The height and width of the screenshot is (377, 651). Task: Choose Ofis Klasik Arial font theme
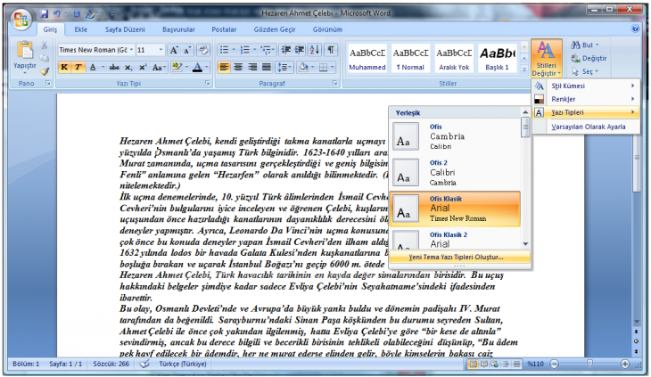click(x=455, y=209)
